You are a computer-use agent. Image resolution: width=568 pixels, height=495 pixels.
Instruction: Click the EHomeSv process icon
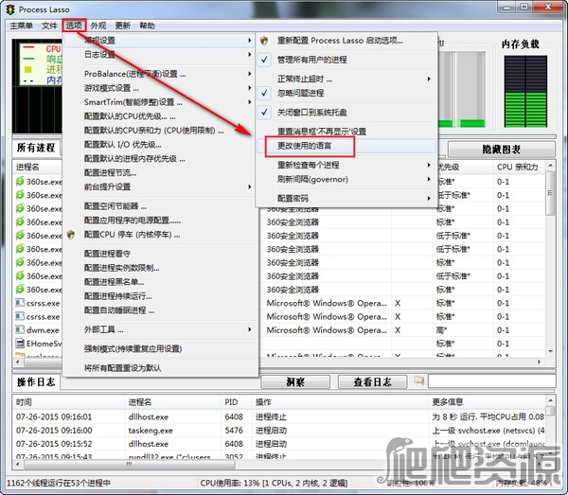(x=20, y=345)
